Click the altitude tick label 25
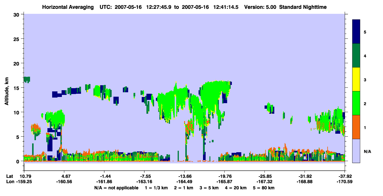The image size is (383, 196). 17,39
